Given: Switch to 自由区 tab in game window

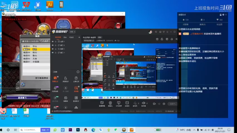Looking at the screenshot, I should coord(46,41).
